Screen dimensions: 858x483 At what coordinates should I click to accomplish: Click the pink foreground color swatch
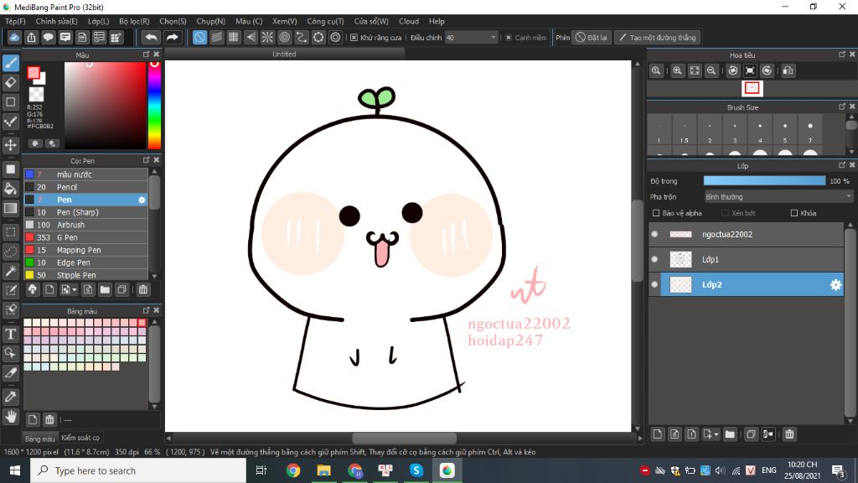tap(34, 73)
